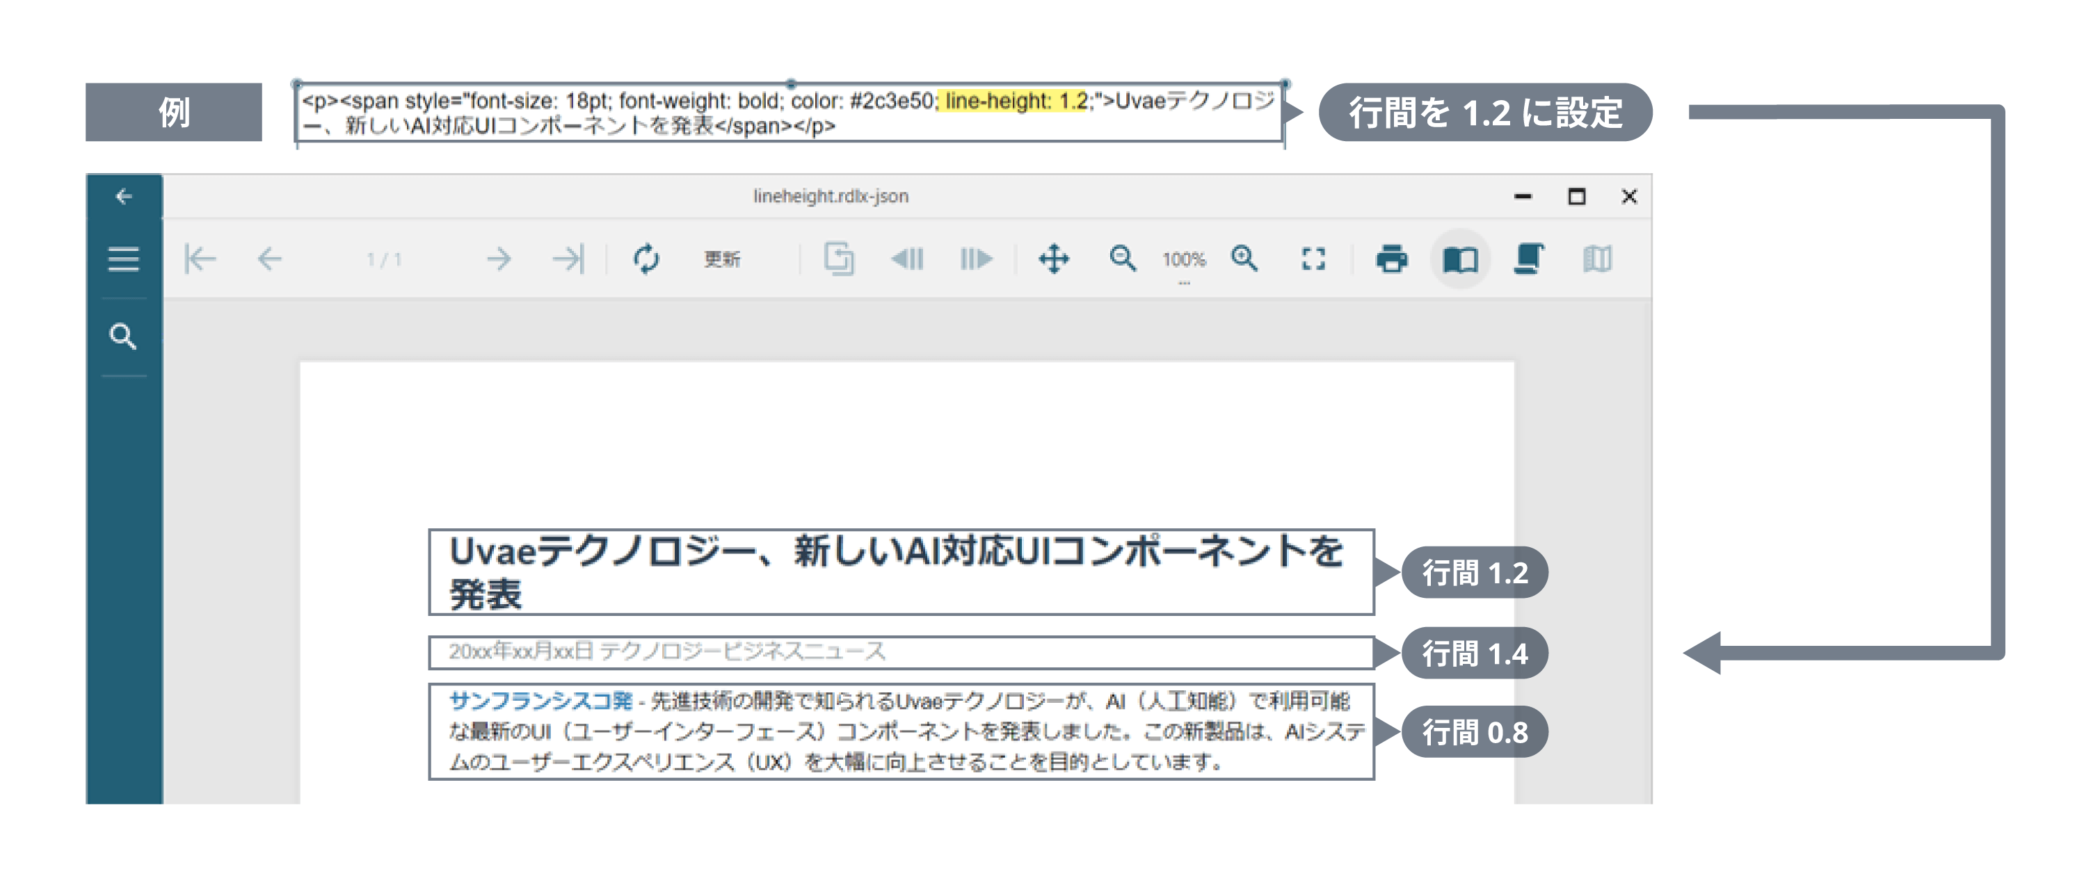Click the zoom out magnifier
Image resolution: width=2084 pixels, height=869 pixels.
click(x=1123, y=259)
